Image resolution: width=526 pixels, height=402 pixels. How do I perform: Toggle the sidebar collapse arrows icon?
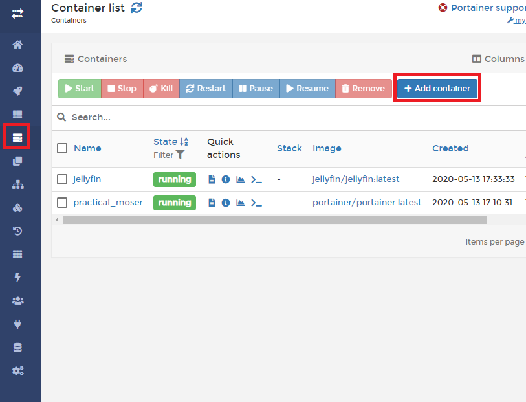17,14
